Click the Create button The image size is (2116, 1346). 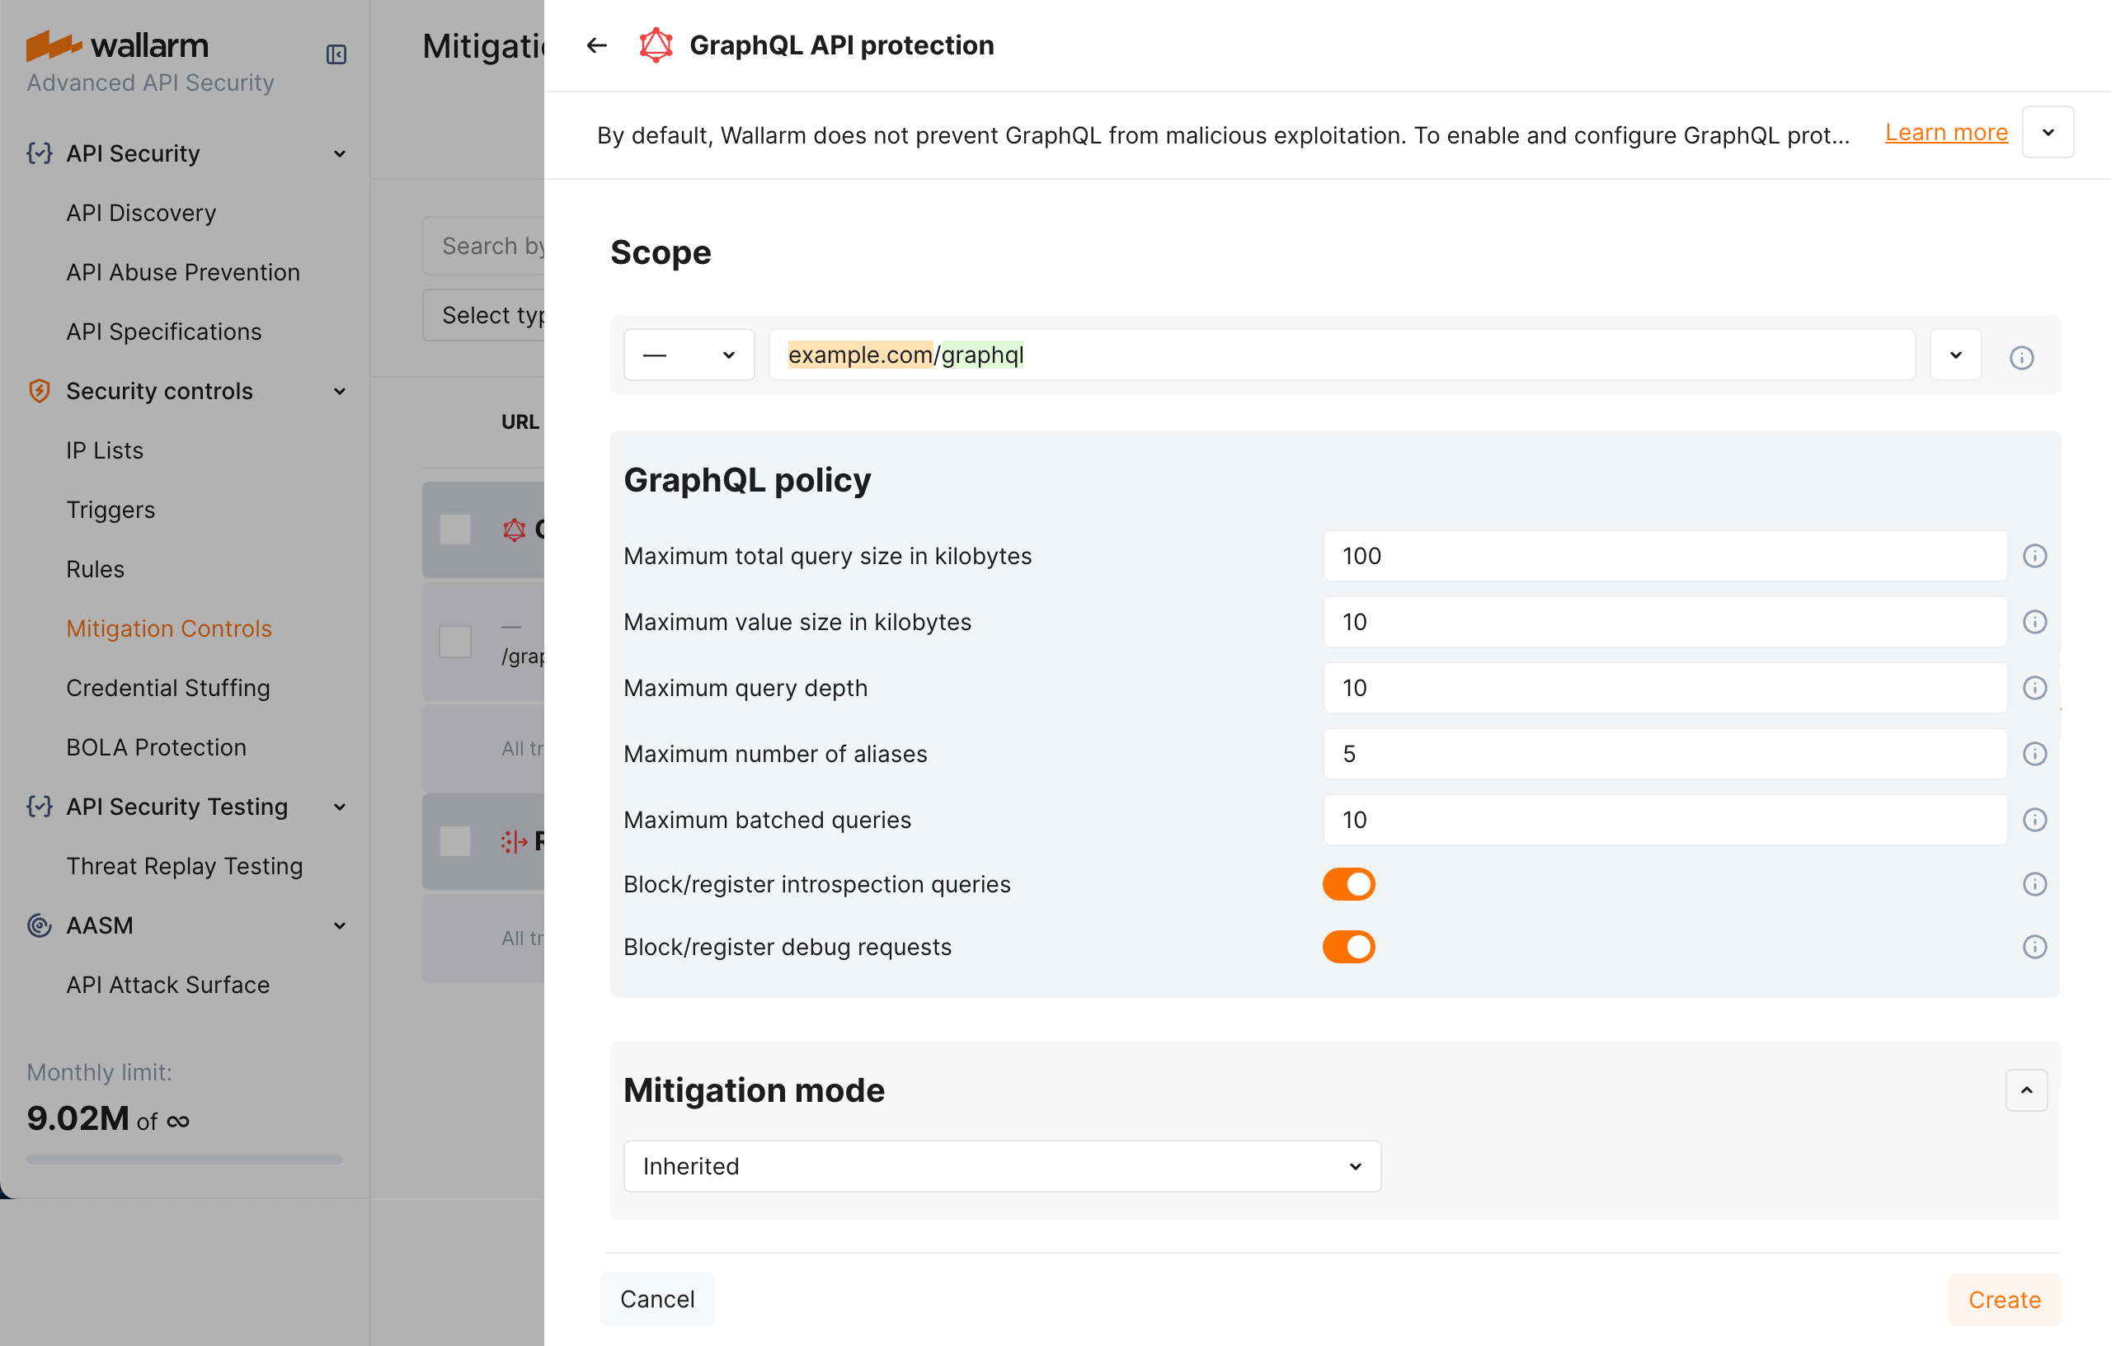[2004, 1300]
